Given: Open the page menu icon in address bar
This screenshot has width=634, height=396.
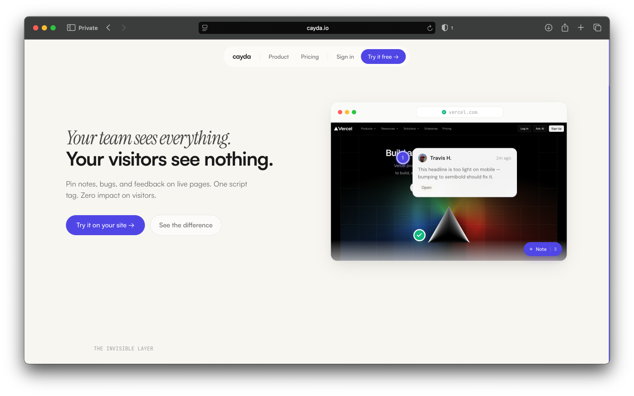Looking at the screenshot, I should (205, 28).
